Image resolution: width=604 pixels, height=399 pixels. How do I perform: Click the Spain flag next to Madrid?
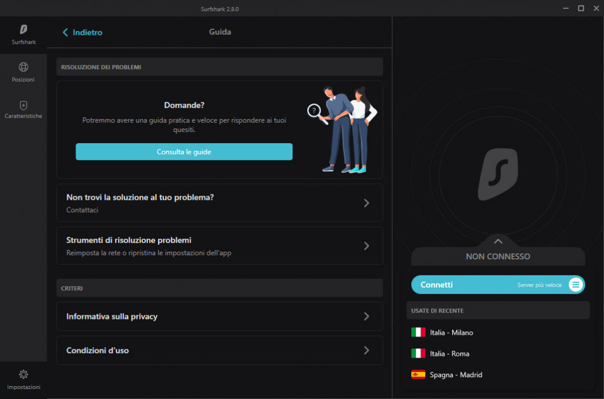418,374
